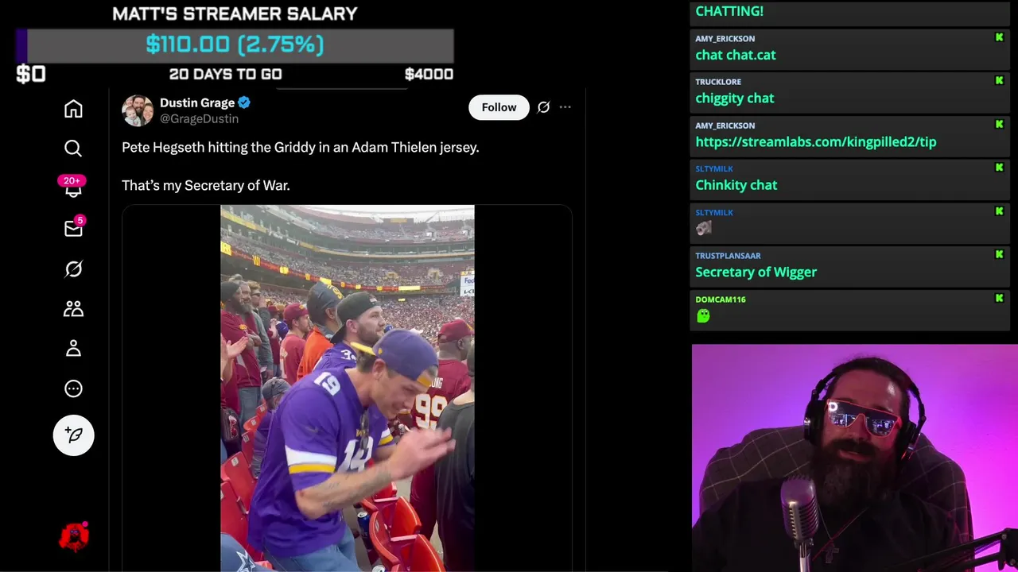The image size is (1018, 572).
Task: Open the Search magnifier icon
Action: pyautogui.click(x=73, y=149)
